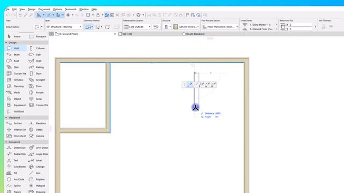Select the Window tool
344x193 pixels.
15,80
